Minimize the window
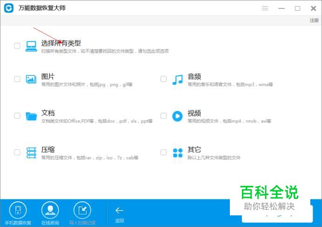The width and height of the screenshot is (322, 227). click(x=282, y=8)
